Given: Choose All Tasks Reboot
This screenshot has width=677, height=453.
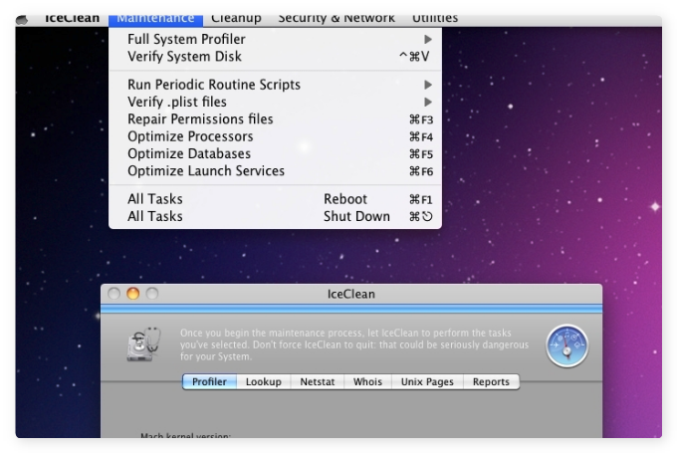Looking at the screenshot, I should [275, 199].
